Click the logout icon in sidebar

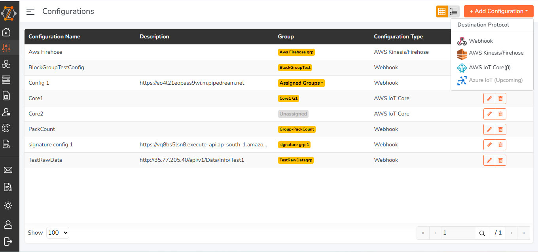[x=8, y=241]
